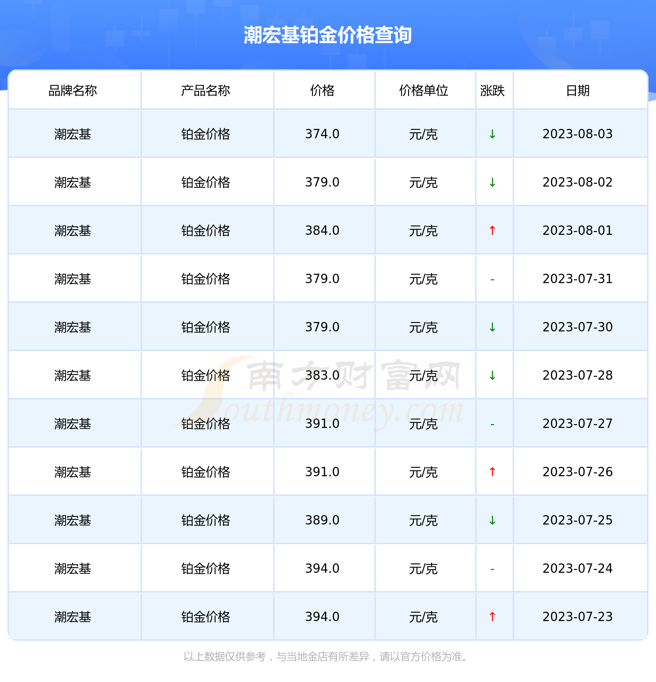Select the price 394.0 for 2023-07-23
This screenshot has height=682, width=656.
tap(322, 617)
